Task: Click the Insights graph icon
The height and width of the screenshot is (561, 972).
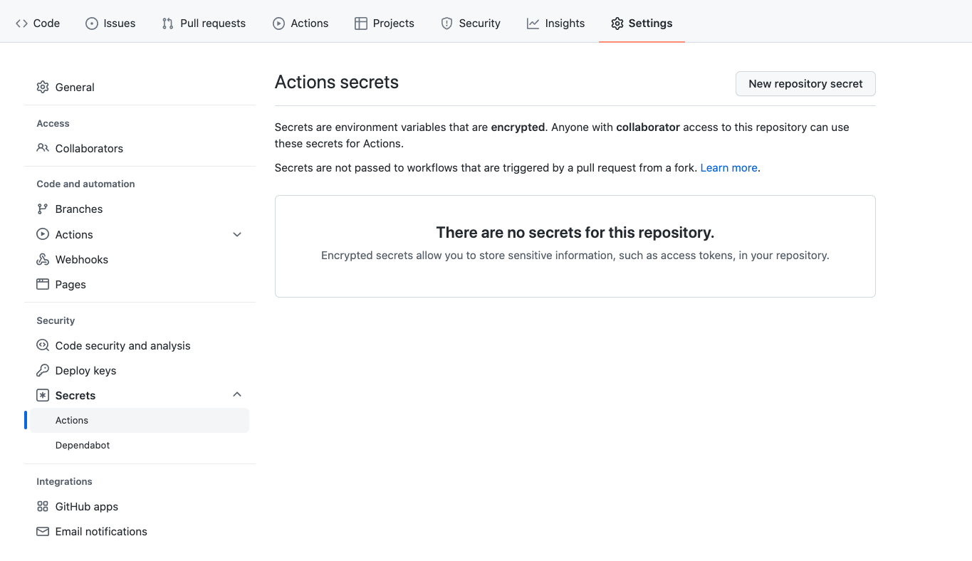Action: (533, 23)
